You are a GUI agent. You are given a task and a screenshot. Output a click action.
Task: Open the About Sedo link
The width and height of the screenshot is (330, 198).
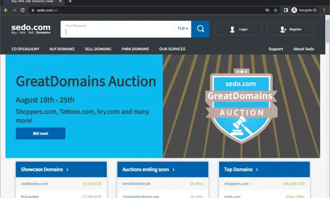[x=304, y=49]
